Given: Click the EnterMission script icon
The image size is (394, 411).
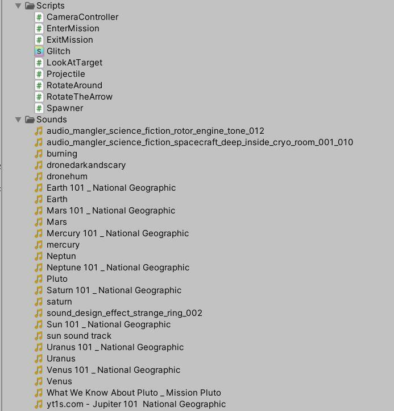Looking at the screenshot, I should [39, 28].
